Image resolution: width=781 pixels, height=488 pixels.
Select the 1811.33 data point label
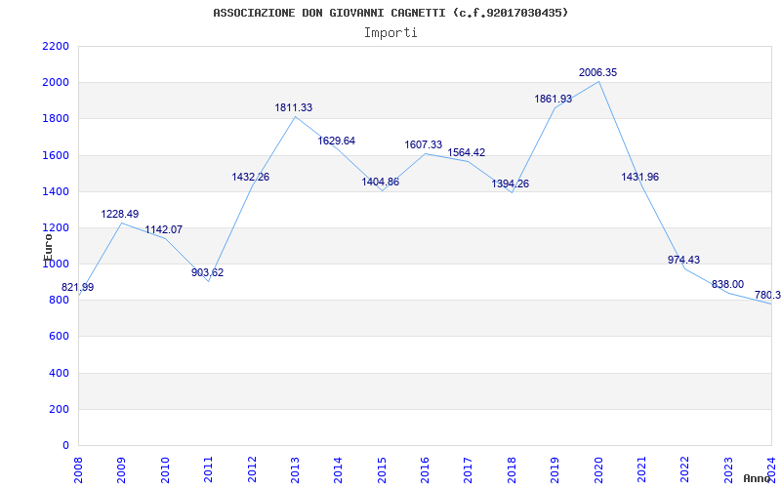tap(294, 107)
